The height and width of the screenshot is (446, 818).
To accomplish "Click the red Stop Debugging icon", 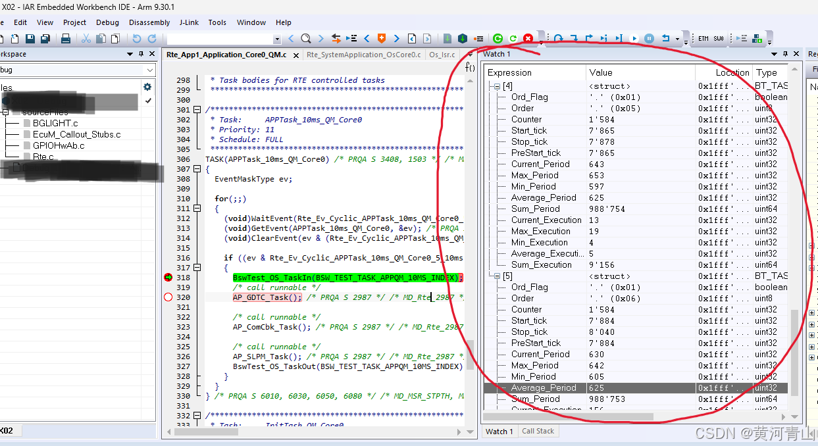I will coord(528,39).
